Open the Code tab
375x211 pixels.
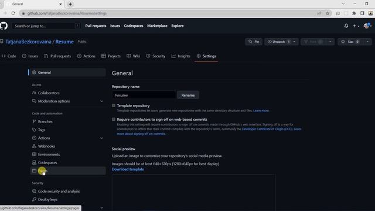coord(9,56)
